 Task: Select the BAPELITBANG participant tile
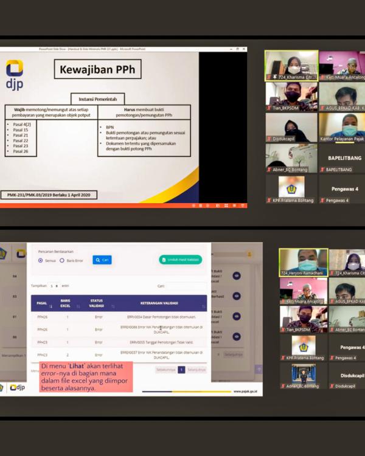pyautogui.click(x=344, y=158)
